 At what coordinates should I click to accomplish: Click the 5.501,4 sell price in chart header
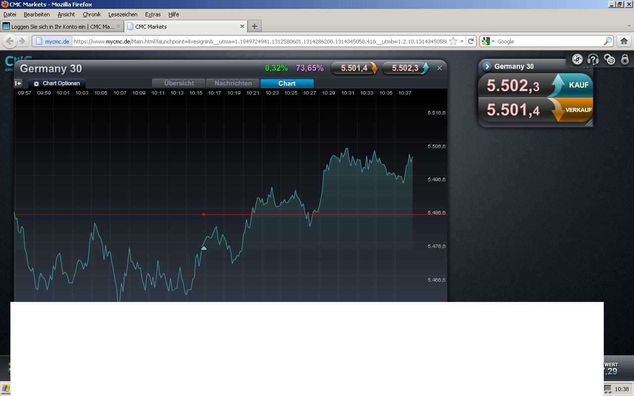click(354, 68)
